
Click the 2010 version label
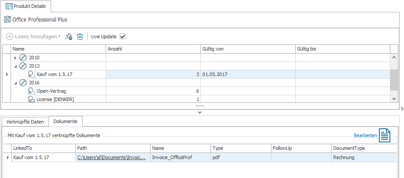click(34, 58)
